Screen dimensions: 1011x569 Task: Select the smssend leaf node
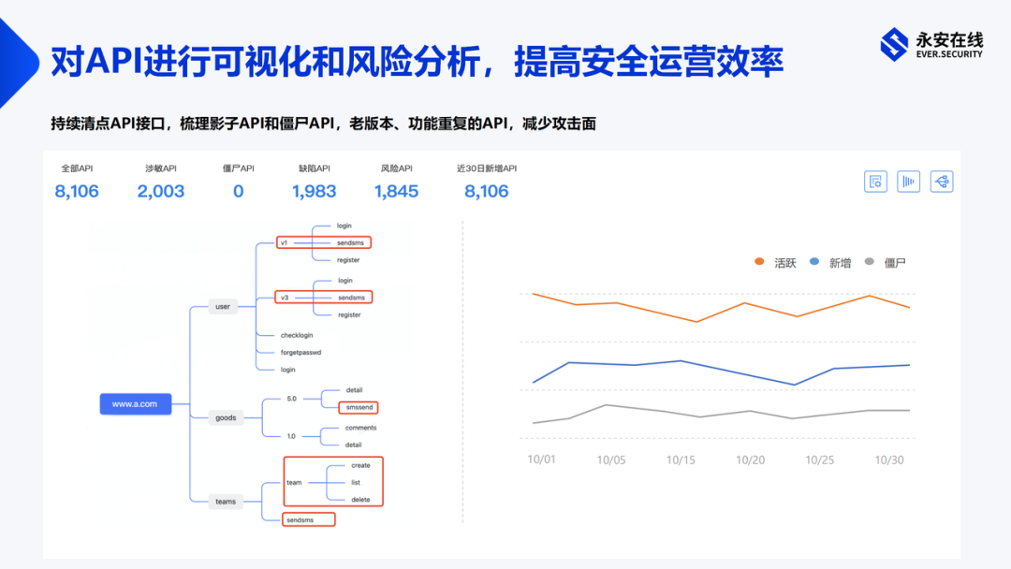359,407
